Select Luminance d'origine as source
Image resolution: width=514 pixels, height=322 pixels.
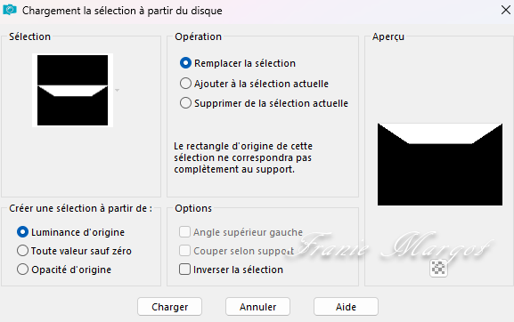pos(70,232)
